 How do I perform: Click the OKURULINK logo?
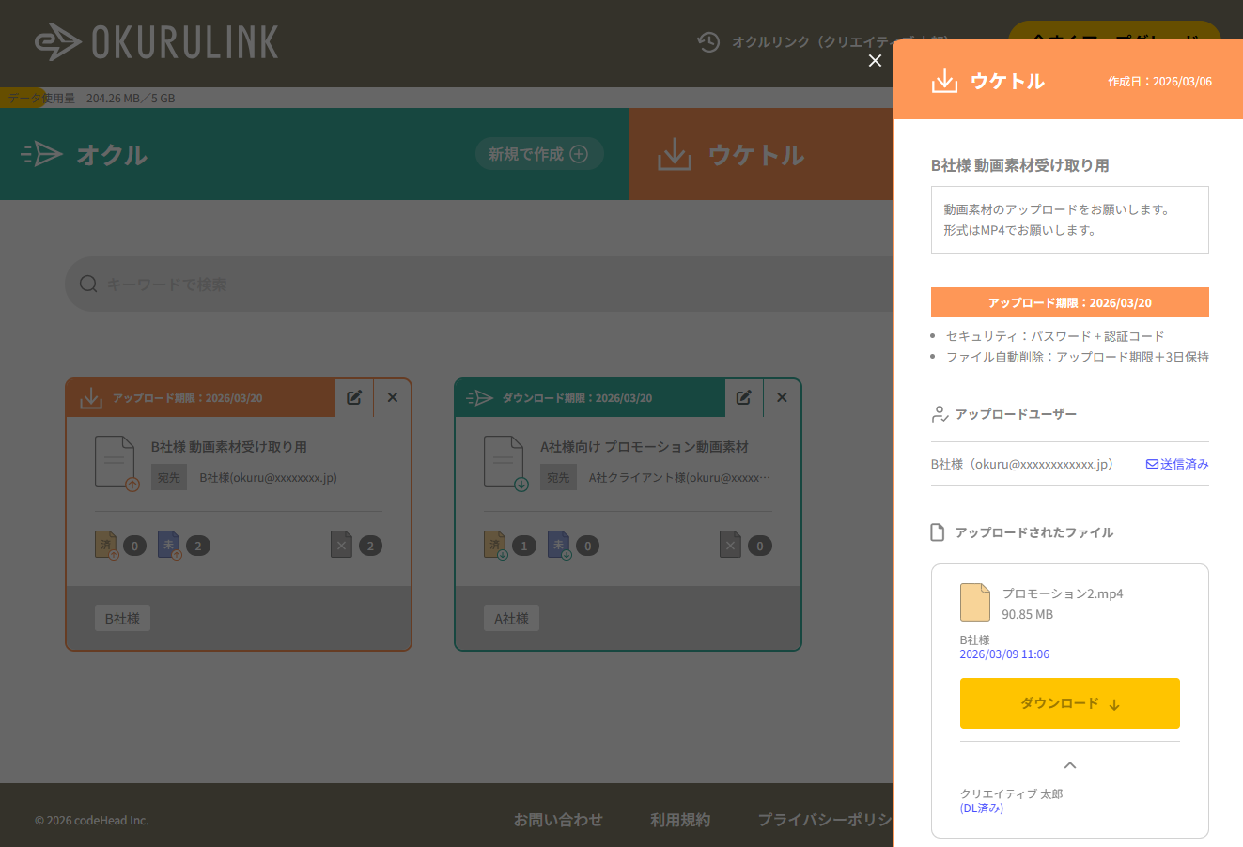[x=157, y=42]
